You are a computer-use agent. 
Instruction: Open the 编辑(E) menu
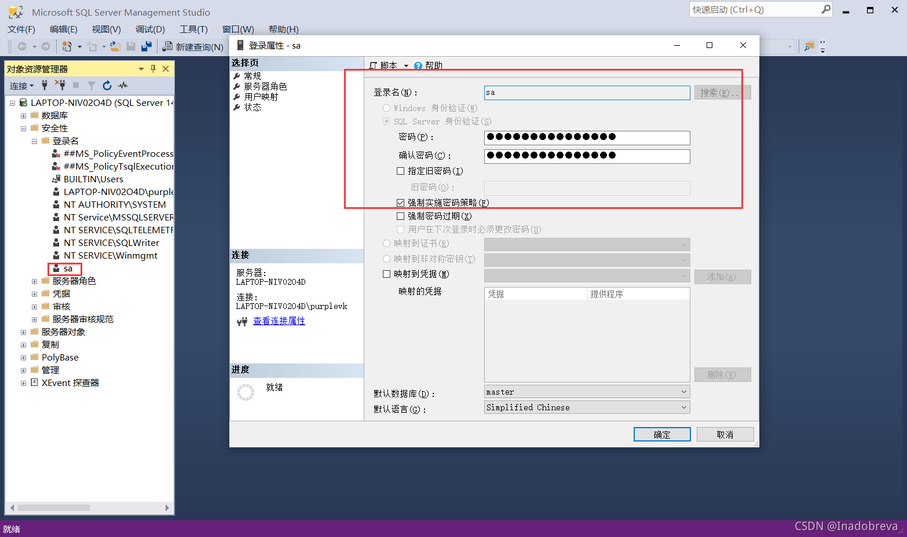pos(64,29)
